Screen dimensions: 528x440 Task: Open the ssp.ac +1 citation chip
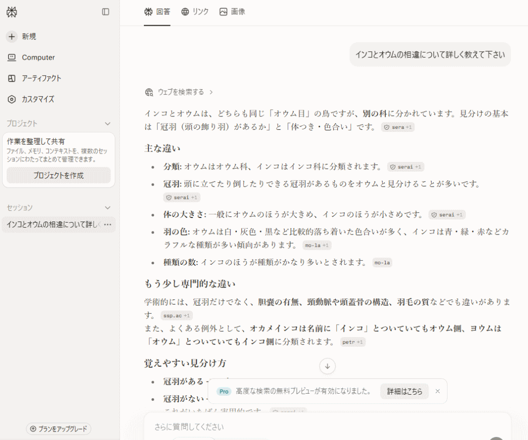point(177,315)
